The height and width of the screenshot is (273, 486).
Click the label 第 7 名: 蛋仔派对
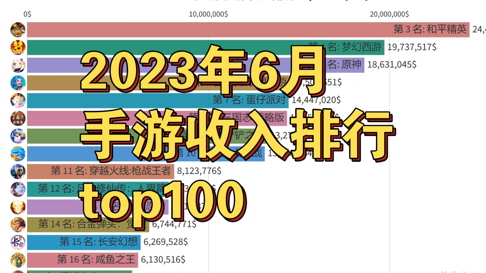click(x=249, y=100)
